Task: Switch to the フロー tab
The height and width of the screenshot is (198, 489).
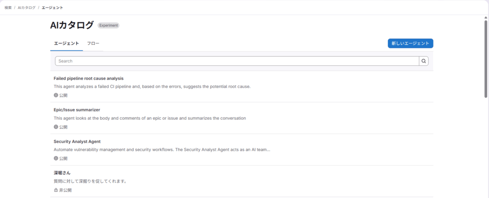Action: pos(93,43)
